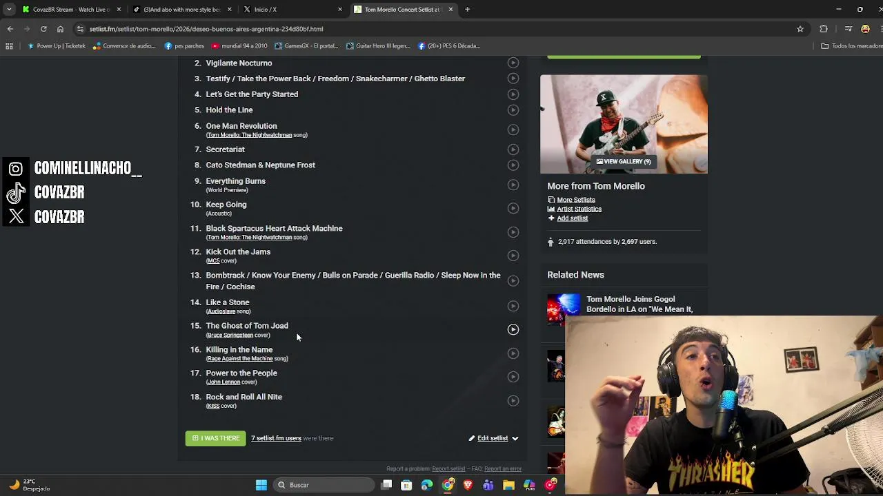Go back in browser history
Screen dimensions: 883x496
10,29
